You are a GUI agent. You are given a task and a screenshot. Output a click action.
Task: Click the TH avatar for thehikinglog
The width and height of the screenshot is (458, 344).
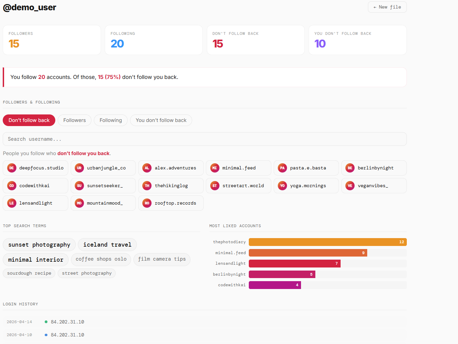[147, 185]
